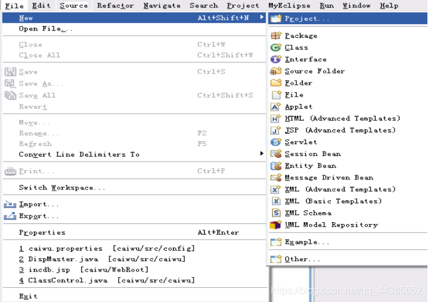Screen dimensions: 428x302
Task: Select Other... label in New submenu
Action: tap(302, 259)
